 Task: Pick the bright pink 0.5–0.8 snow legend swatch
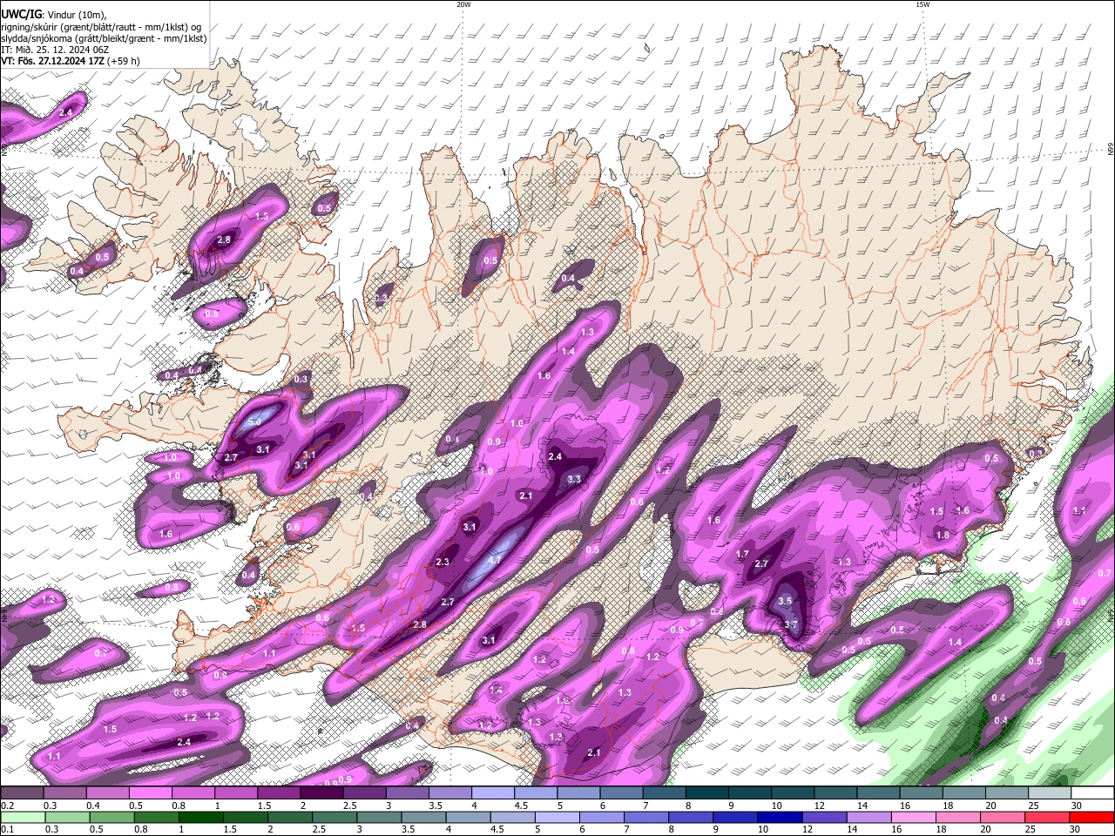(x=150, y=792)
